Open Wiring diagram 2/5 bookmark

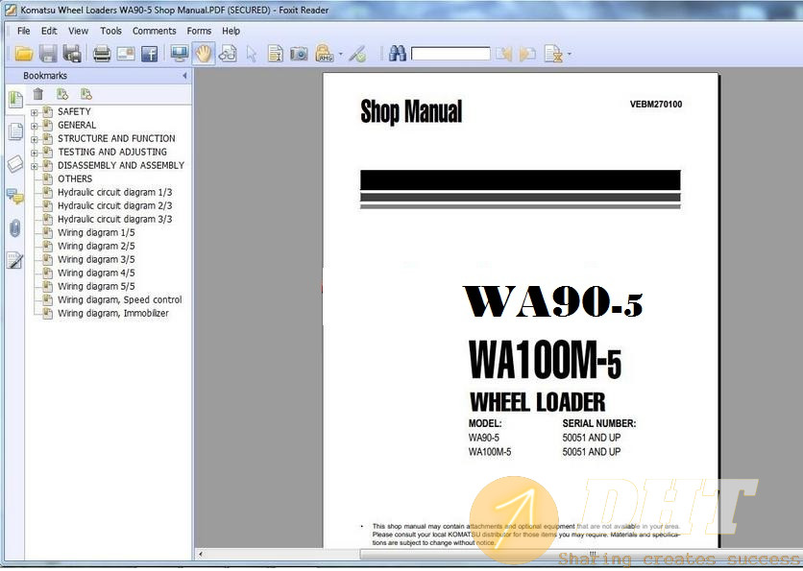(x=96, y=246)
